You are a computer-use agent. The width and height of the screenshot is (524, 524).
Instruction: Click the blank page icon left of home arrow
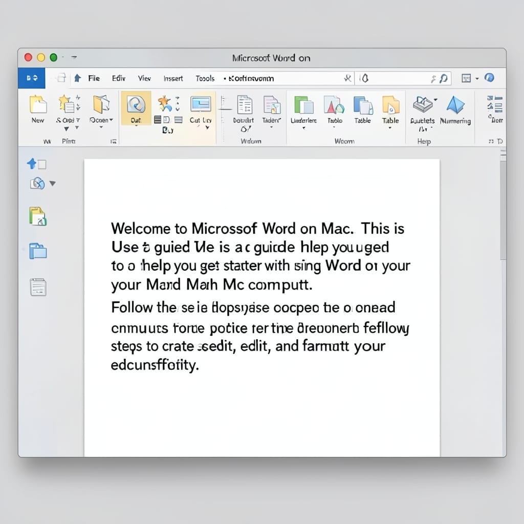click(61, 78)
